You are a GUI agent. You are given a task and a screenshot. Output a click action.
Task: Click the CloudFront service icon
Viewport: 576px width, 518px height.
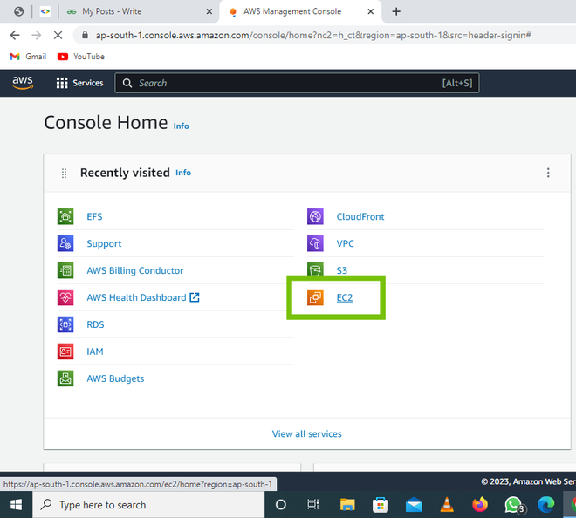tap(315, 216)
